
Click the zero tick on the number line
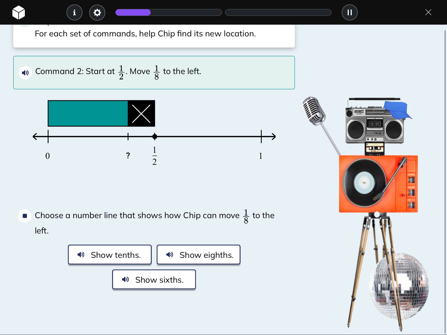coord(48,136)
